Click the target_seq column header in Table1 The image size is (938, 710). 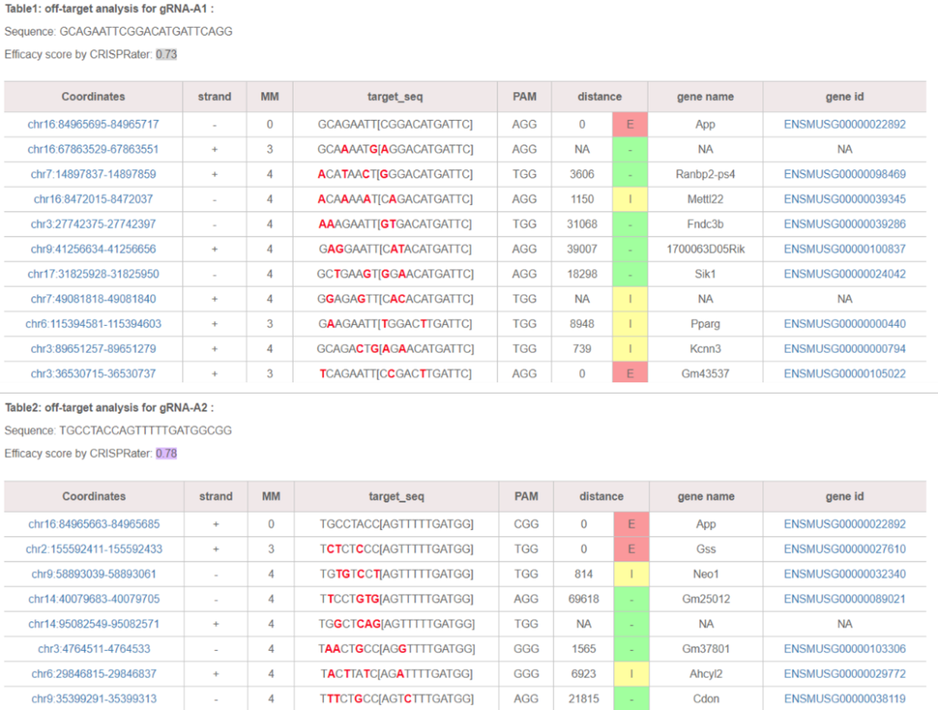coord(395,97)
